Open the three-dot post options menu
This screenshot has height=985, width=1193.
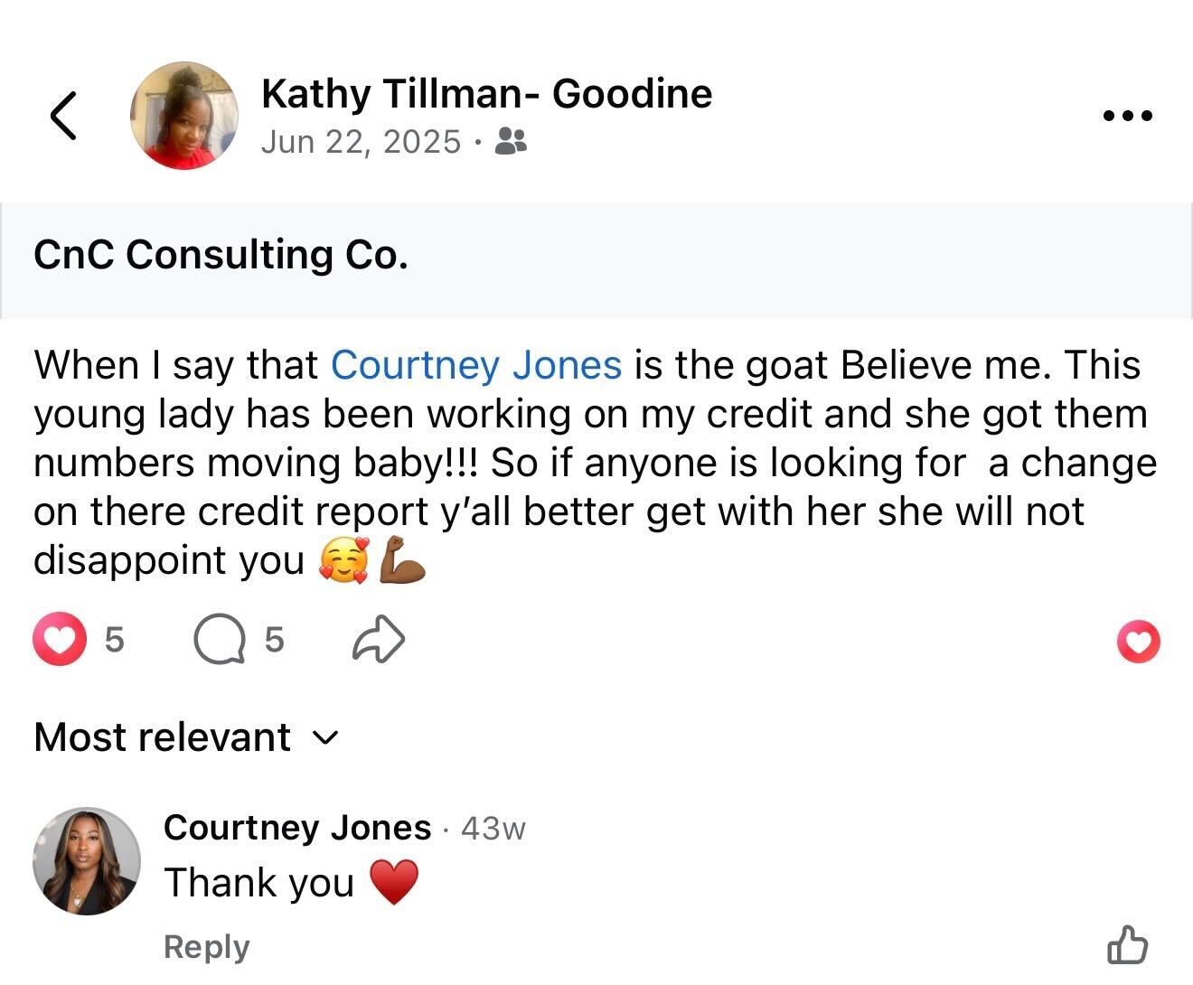coord(1128,116)
